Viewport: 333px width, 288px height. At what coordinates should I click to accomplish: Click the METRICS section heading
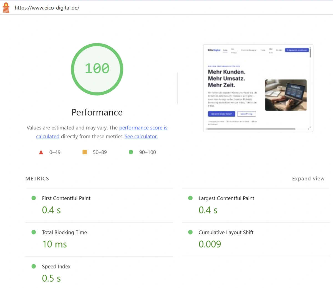(x=37, y=179)
